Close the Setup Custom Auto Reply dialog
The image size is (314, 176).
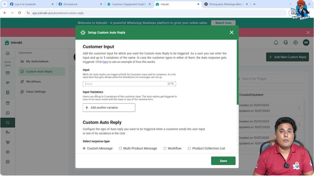pyautogui.click(x=232, y=32)
